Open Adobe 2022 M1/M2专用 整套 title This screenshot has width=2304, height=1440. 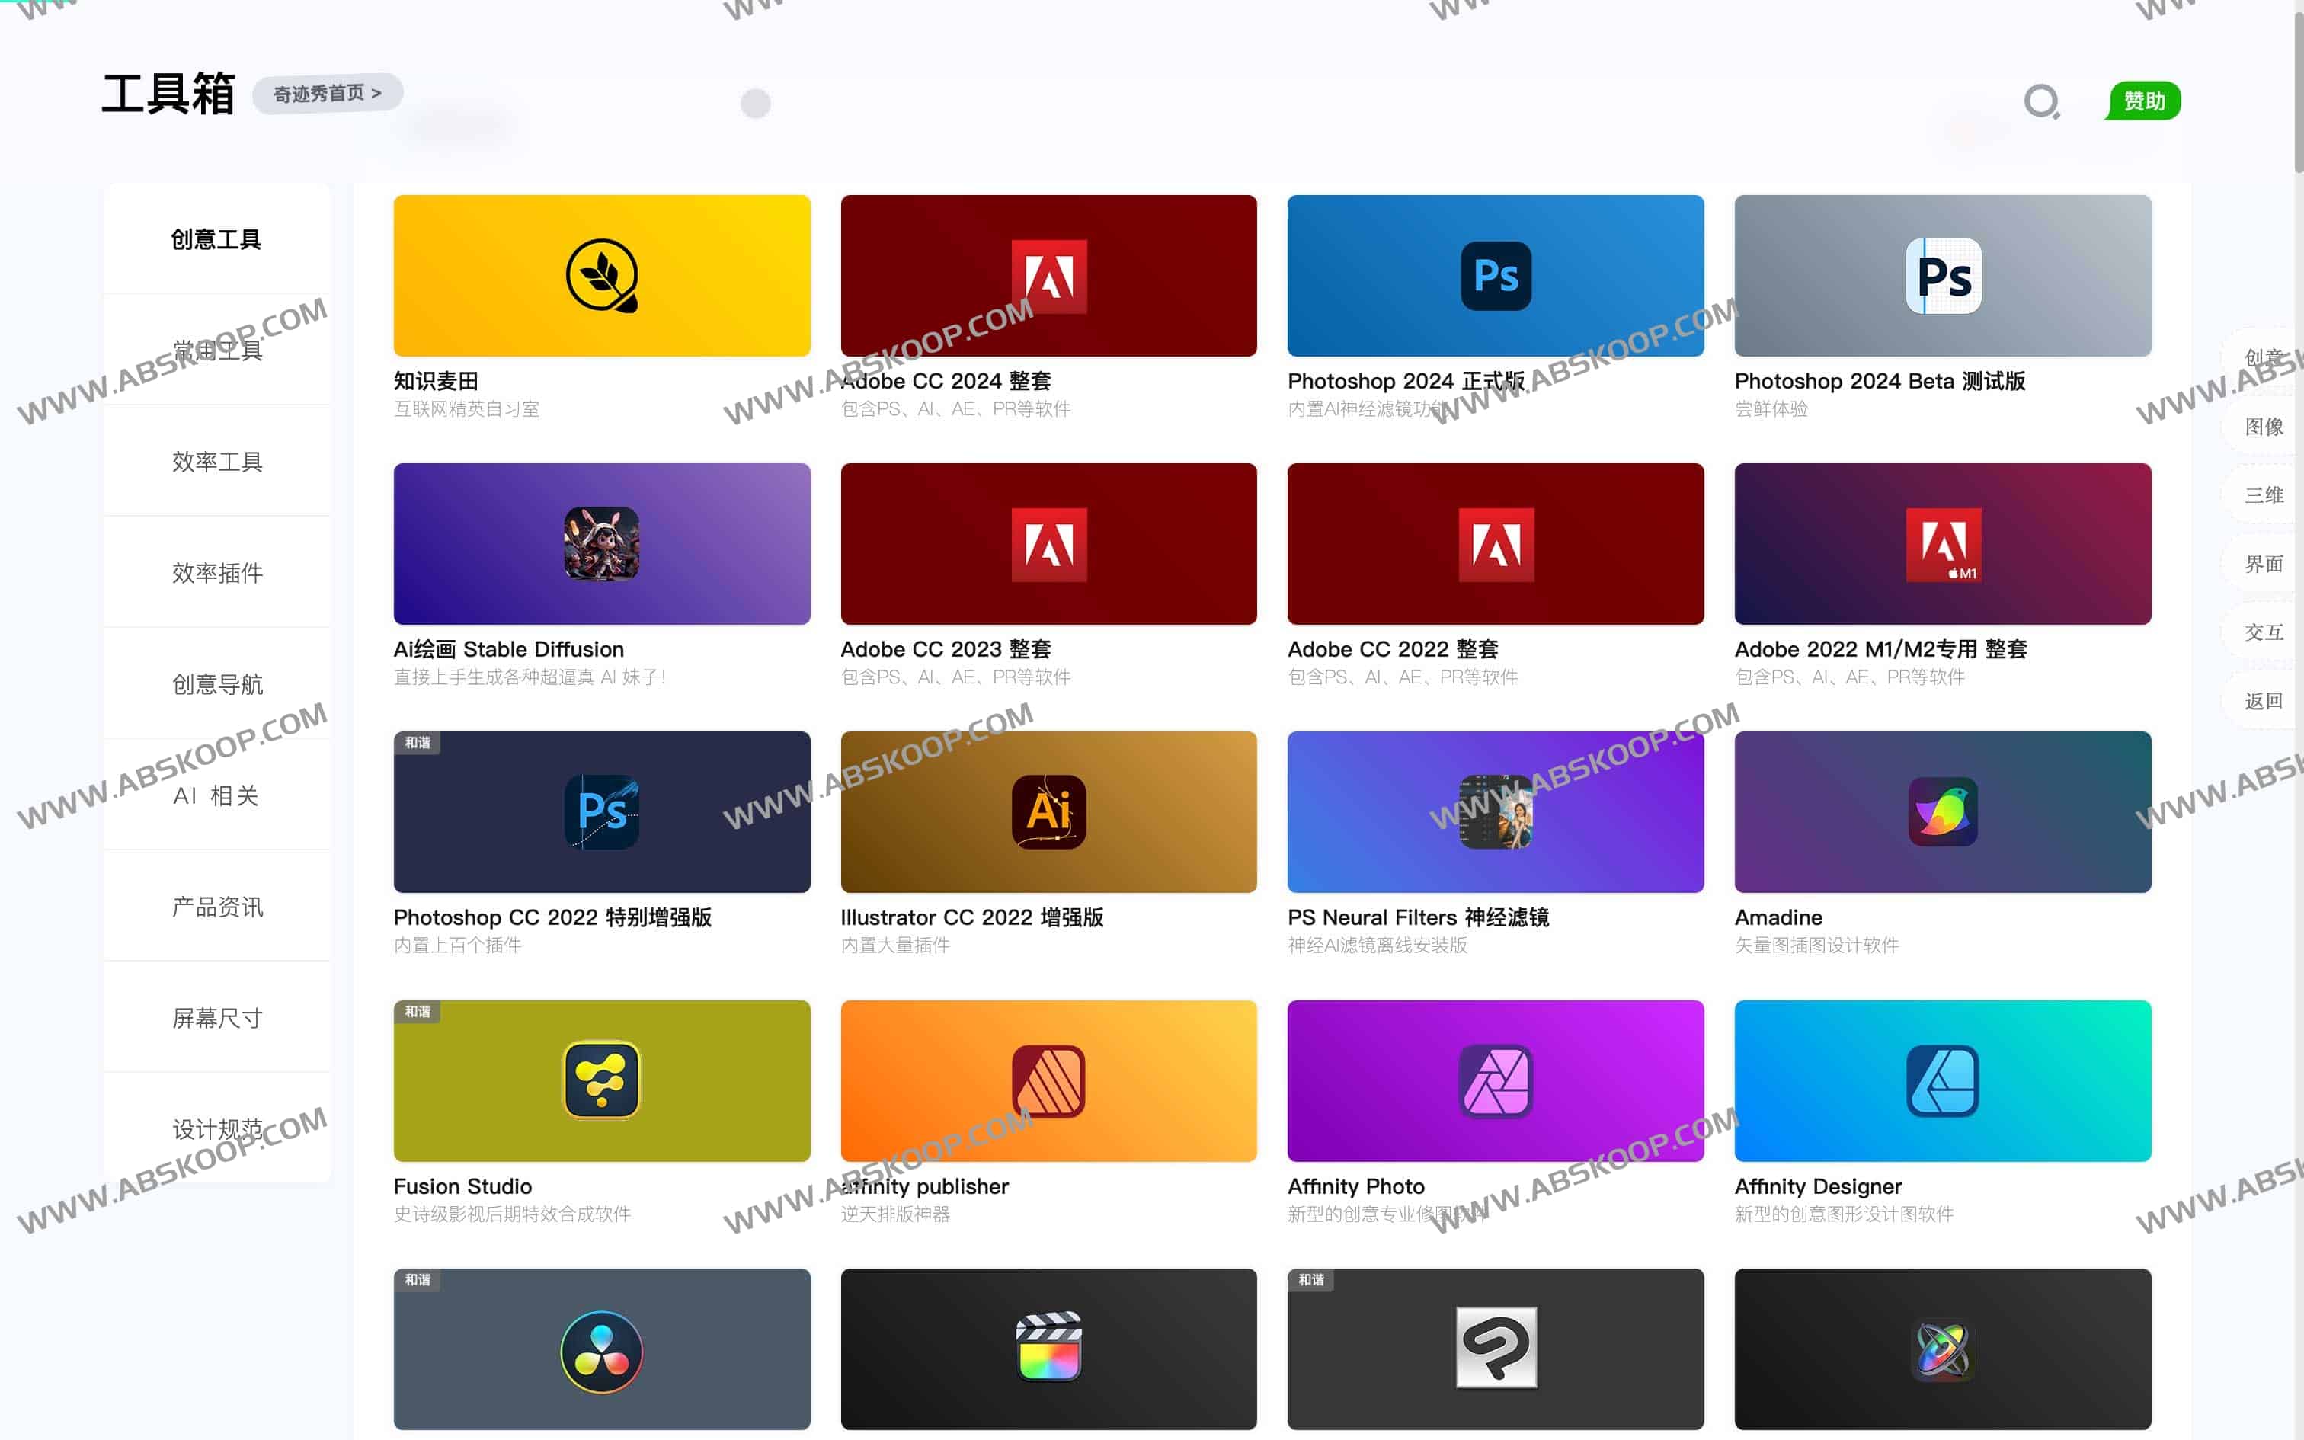click(x=1880, y=649)
